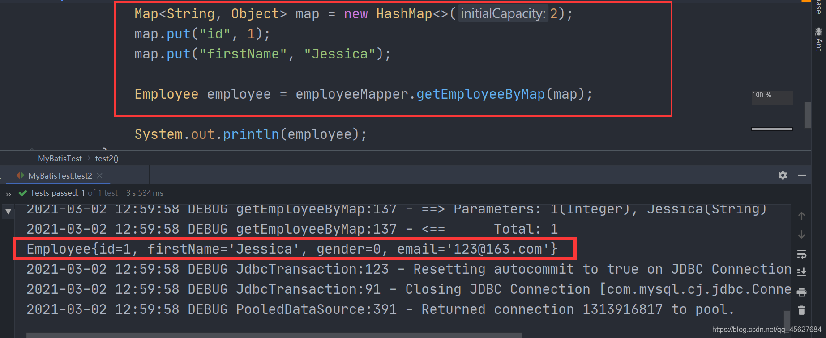Click the editor vertical scrollbar thumb
The width and height of the screenshot is (826, 338).
point(807,115)
